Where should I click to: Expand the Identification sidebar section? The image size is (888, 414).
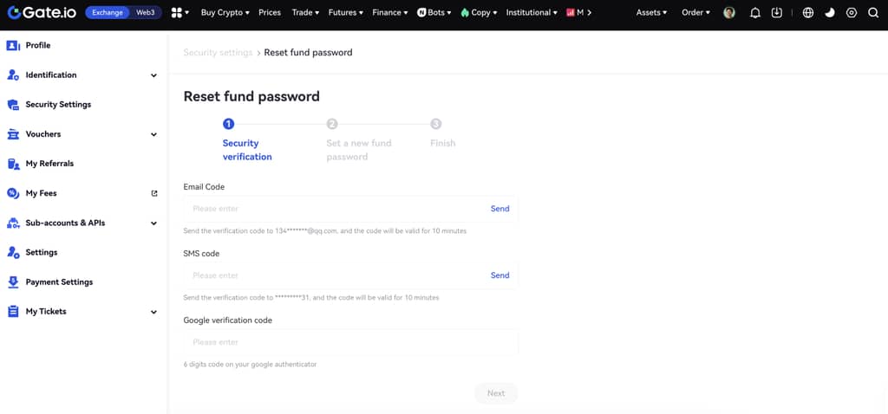[153, 75]
